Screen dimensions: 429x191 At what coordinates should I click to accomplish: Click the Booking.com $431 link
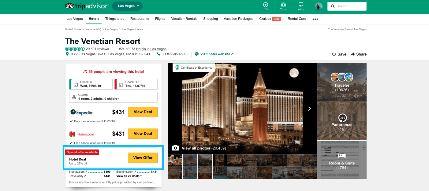coord(137,172)
